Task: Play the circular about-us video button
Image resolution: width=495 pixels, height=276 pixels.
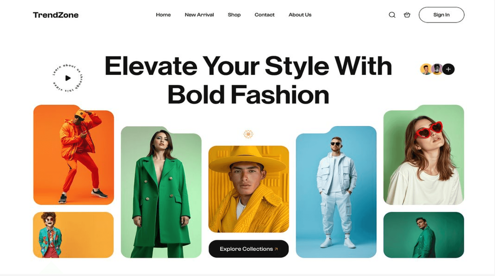Action: [x=68, y=78]
